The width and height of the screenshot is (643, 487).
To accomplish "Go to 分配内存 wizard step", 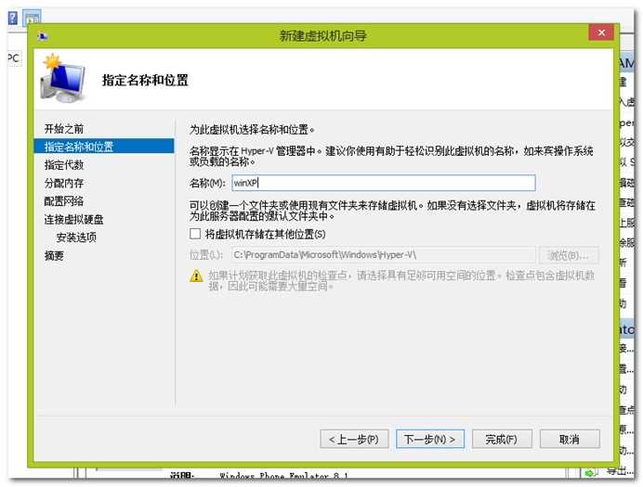I will tap(64, 183).
